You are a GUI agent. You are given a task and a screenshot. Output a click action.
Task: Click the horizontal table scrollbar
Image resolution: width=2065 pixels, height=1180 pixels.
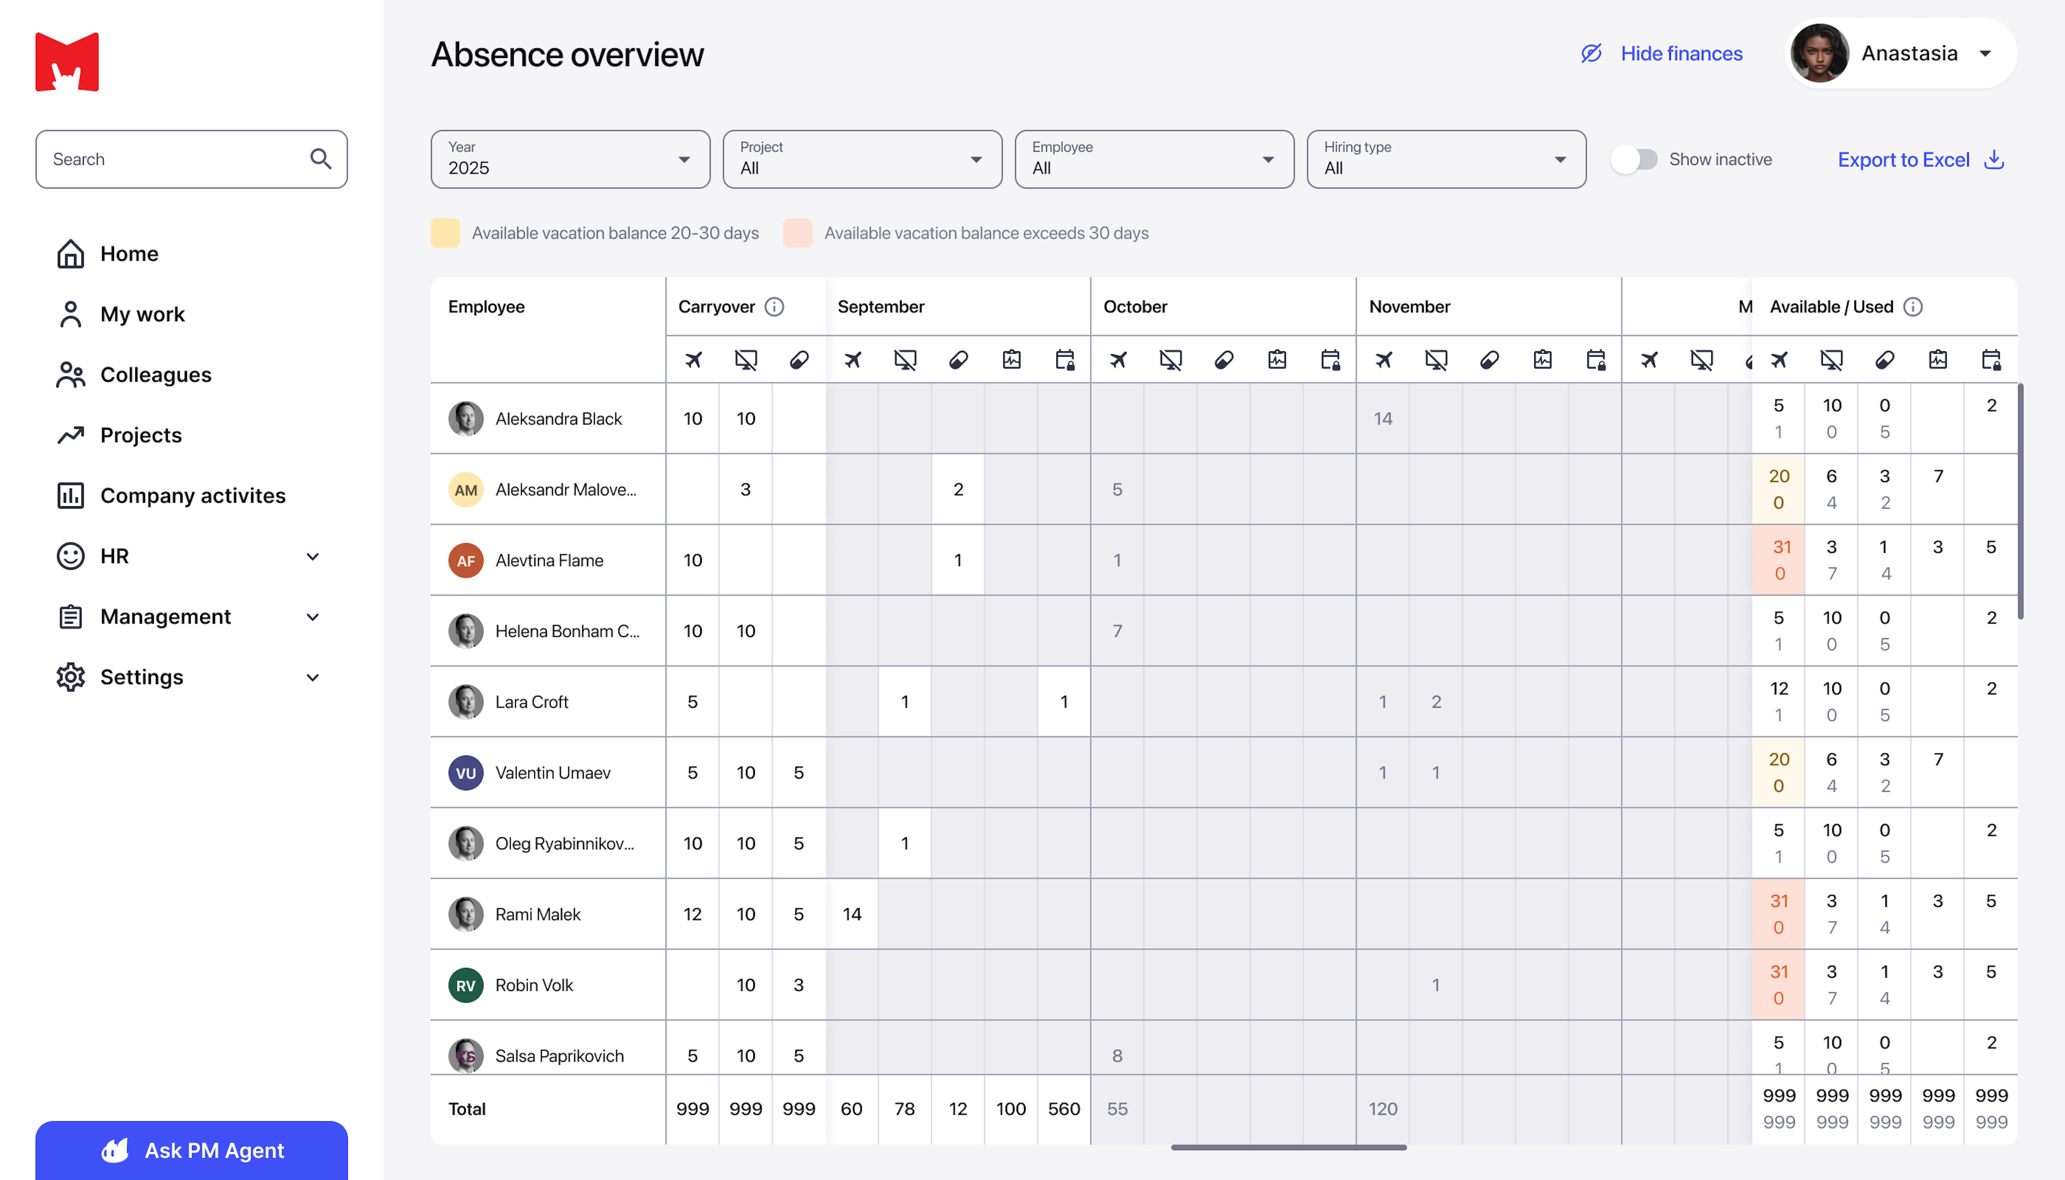point(1289,1147)
